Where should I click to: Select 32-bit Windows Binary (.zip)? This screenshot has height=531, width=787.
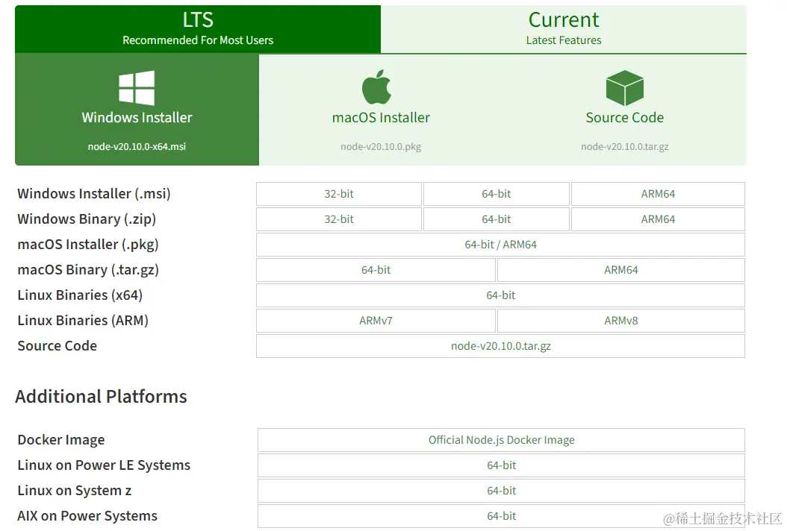point(339,219)
